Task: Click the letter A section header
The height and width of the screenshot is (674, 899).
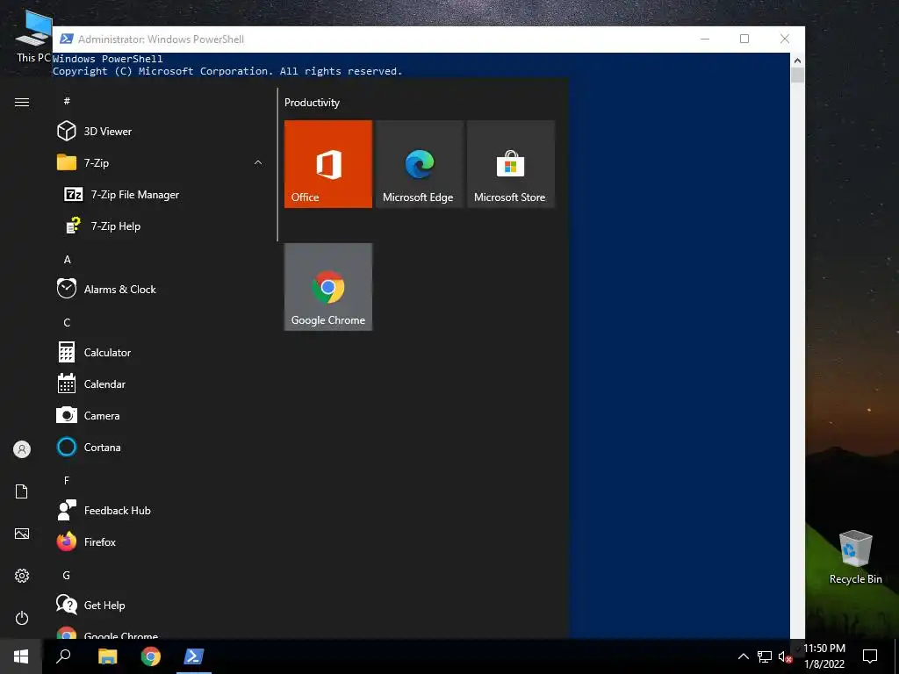Action: tap(67, 260)
